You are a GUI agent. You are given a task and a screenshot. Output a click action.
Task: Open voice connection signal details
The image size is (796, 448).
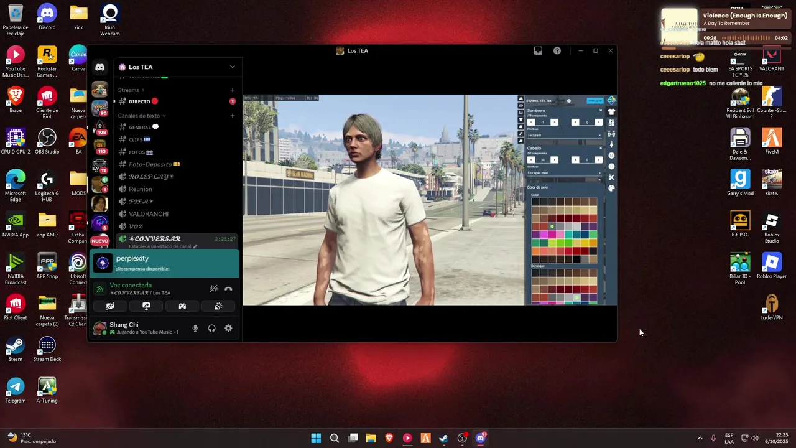[99, 289]
